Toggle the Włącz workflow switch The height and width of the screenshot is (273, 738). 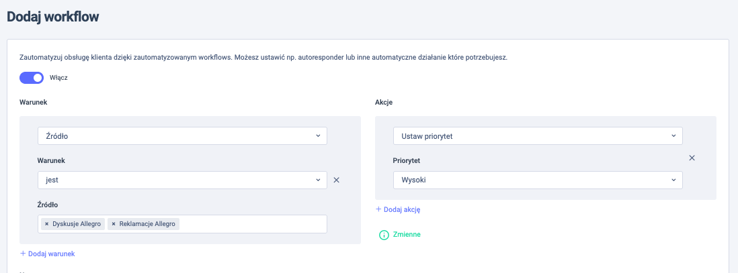click(32, 78)
